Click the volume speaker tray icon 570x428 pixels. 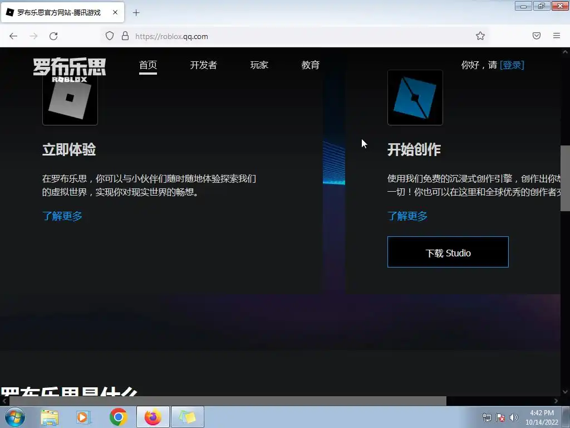514,417
